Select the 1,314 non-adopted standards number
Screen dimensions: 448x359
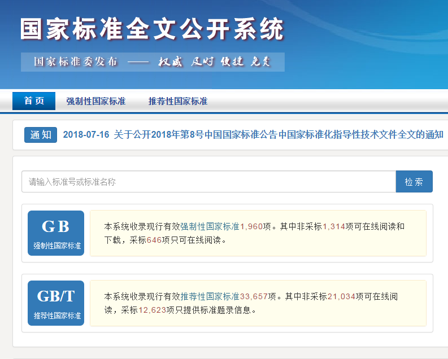pyautogui.click(x=334, y=226)
